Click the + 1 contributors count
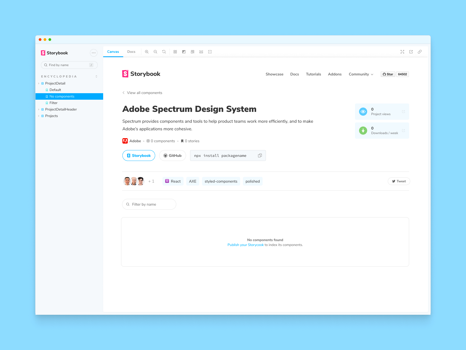Screen dimensions: 466x350 pos(151,181)
